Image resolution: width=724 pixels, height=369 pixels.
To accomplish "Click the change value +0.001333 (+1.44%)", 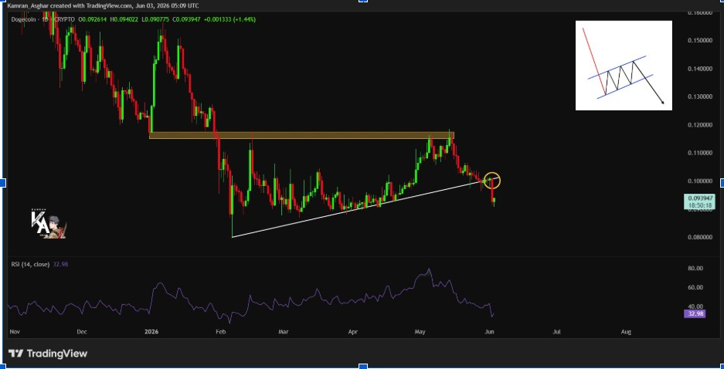I will (230, 19).
